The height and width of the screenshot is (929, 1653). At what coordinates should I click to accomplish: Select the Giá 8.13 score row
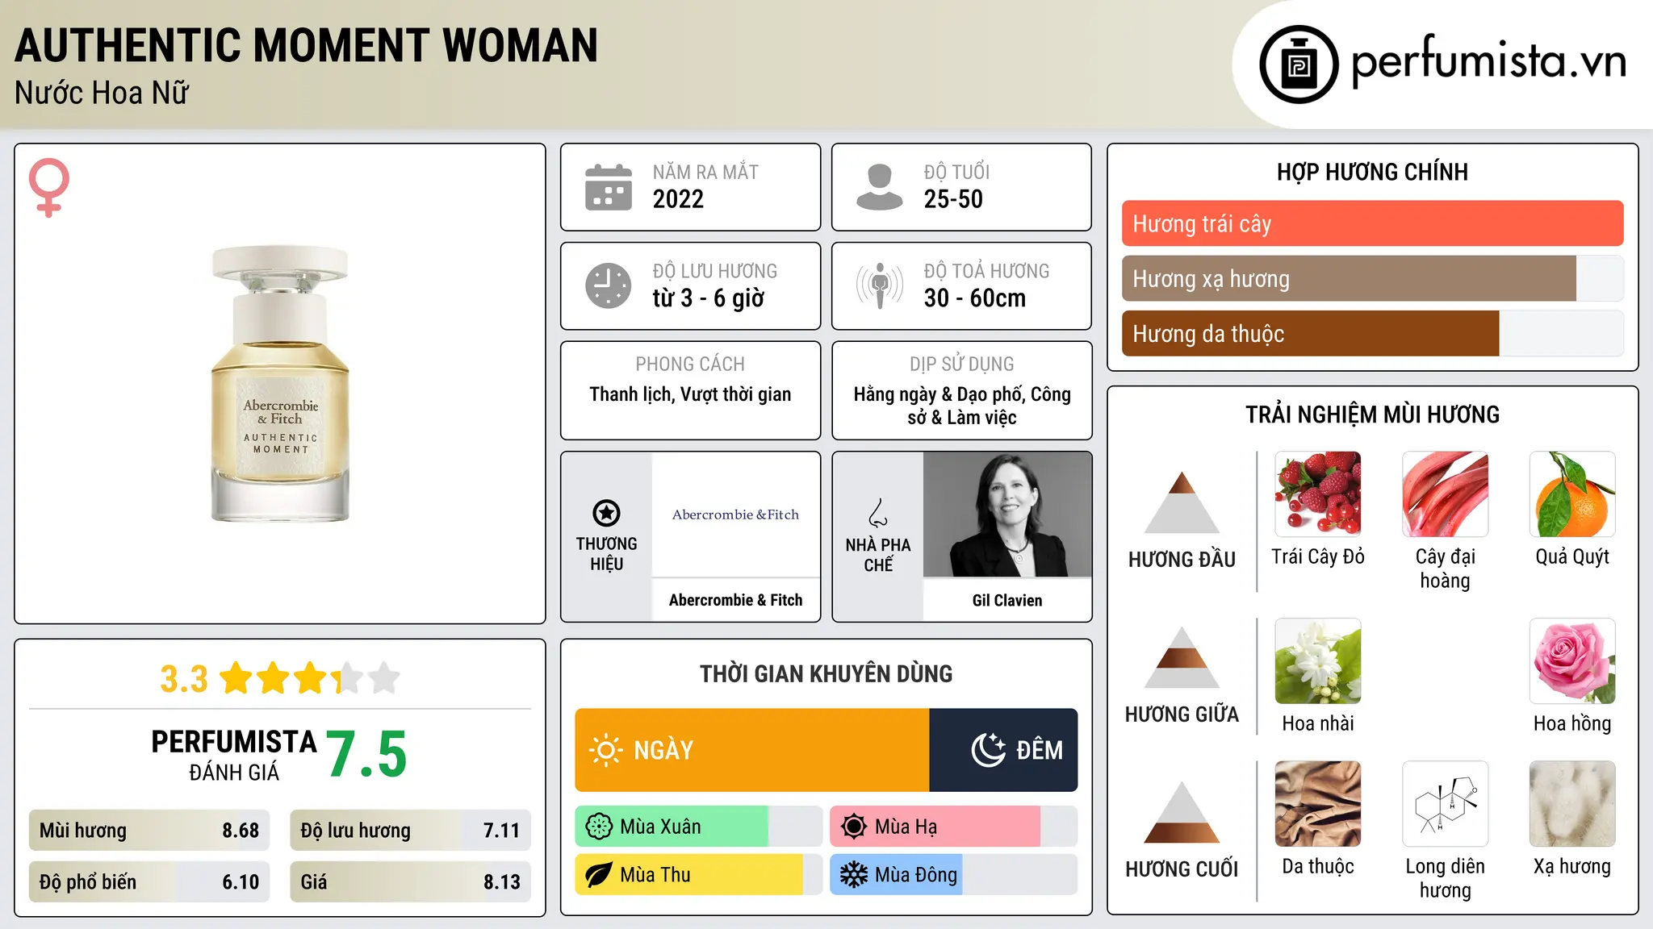pos(410,882)
